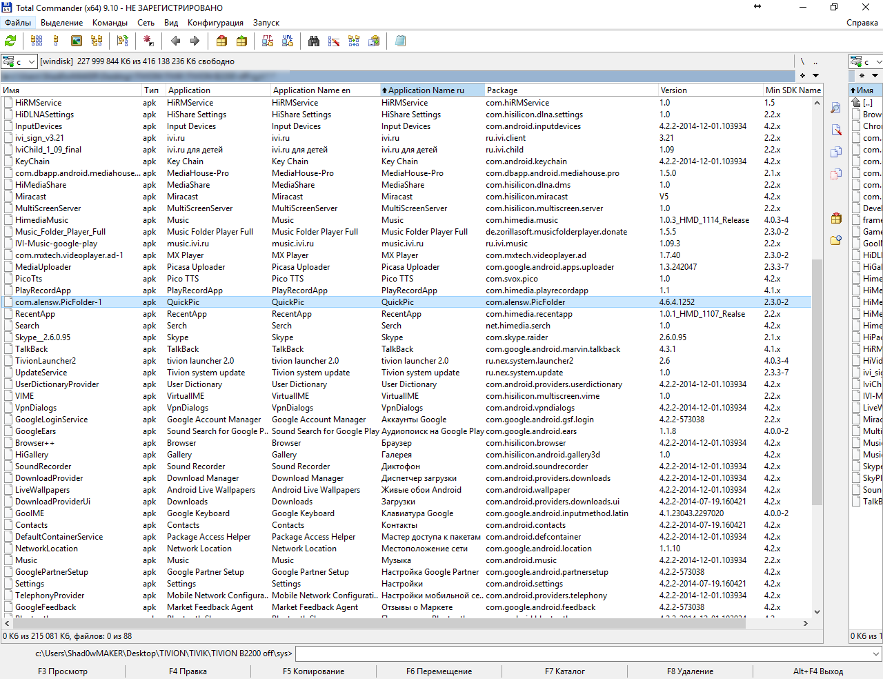Screen dimensions: 883x679
Task: Show the directory tree icon
Action: point(97,41)
